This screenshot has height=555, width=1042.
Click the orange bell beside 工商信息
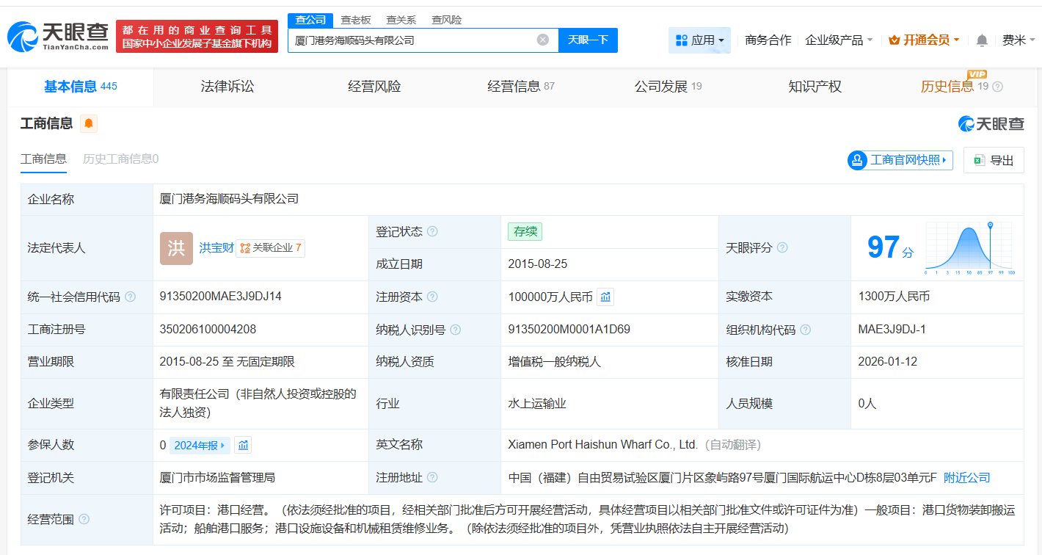(88, 123)
